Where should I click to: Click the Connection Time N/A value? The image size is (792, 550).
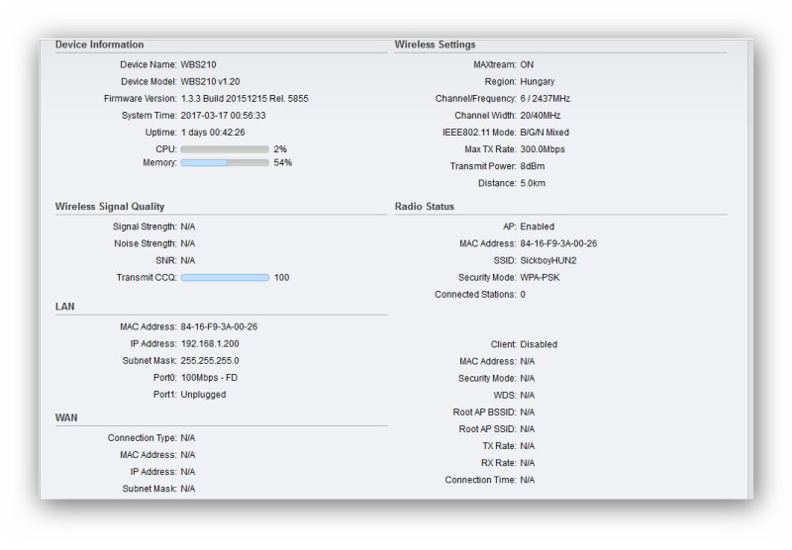(528, 480)
